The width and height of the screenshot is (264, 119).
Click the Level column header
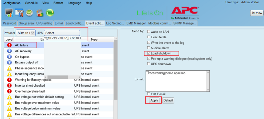pos(9,39)
